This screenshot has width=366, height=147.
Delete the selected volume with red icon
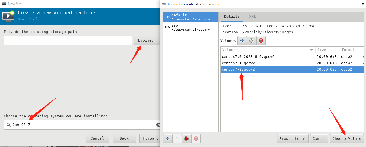[x=261, y=41]
